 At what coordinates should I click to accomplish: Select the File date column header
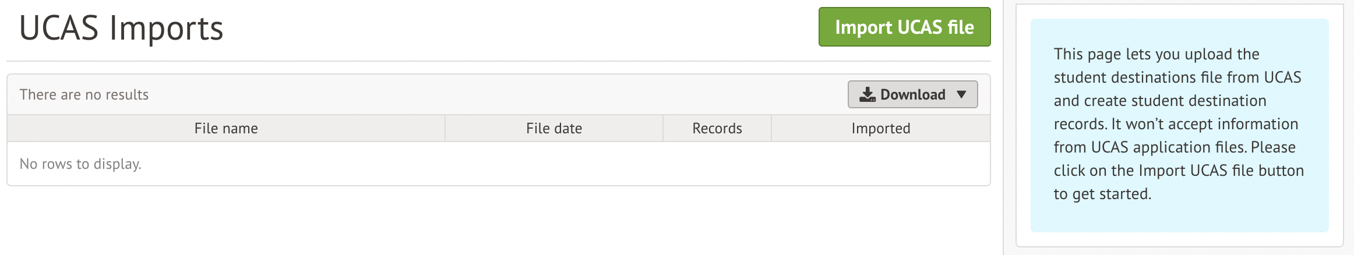coord(553,128)
